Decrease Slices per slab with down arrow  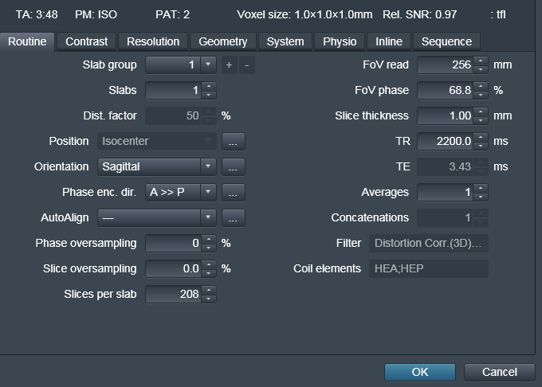(209, 299)
